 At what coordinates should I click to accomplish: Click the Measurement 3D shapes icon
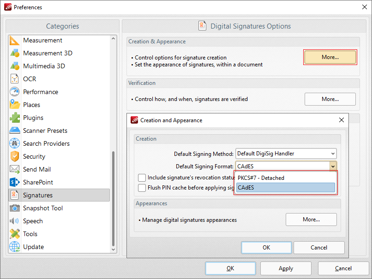(x=14, y=53)
